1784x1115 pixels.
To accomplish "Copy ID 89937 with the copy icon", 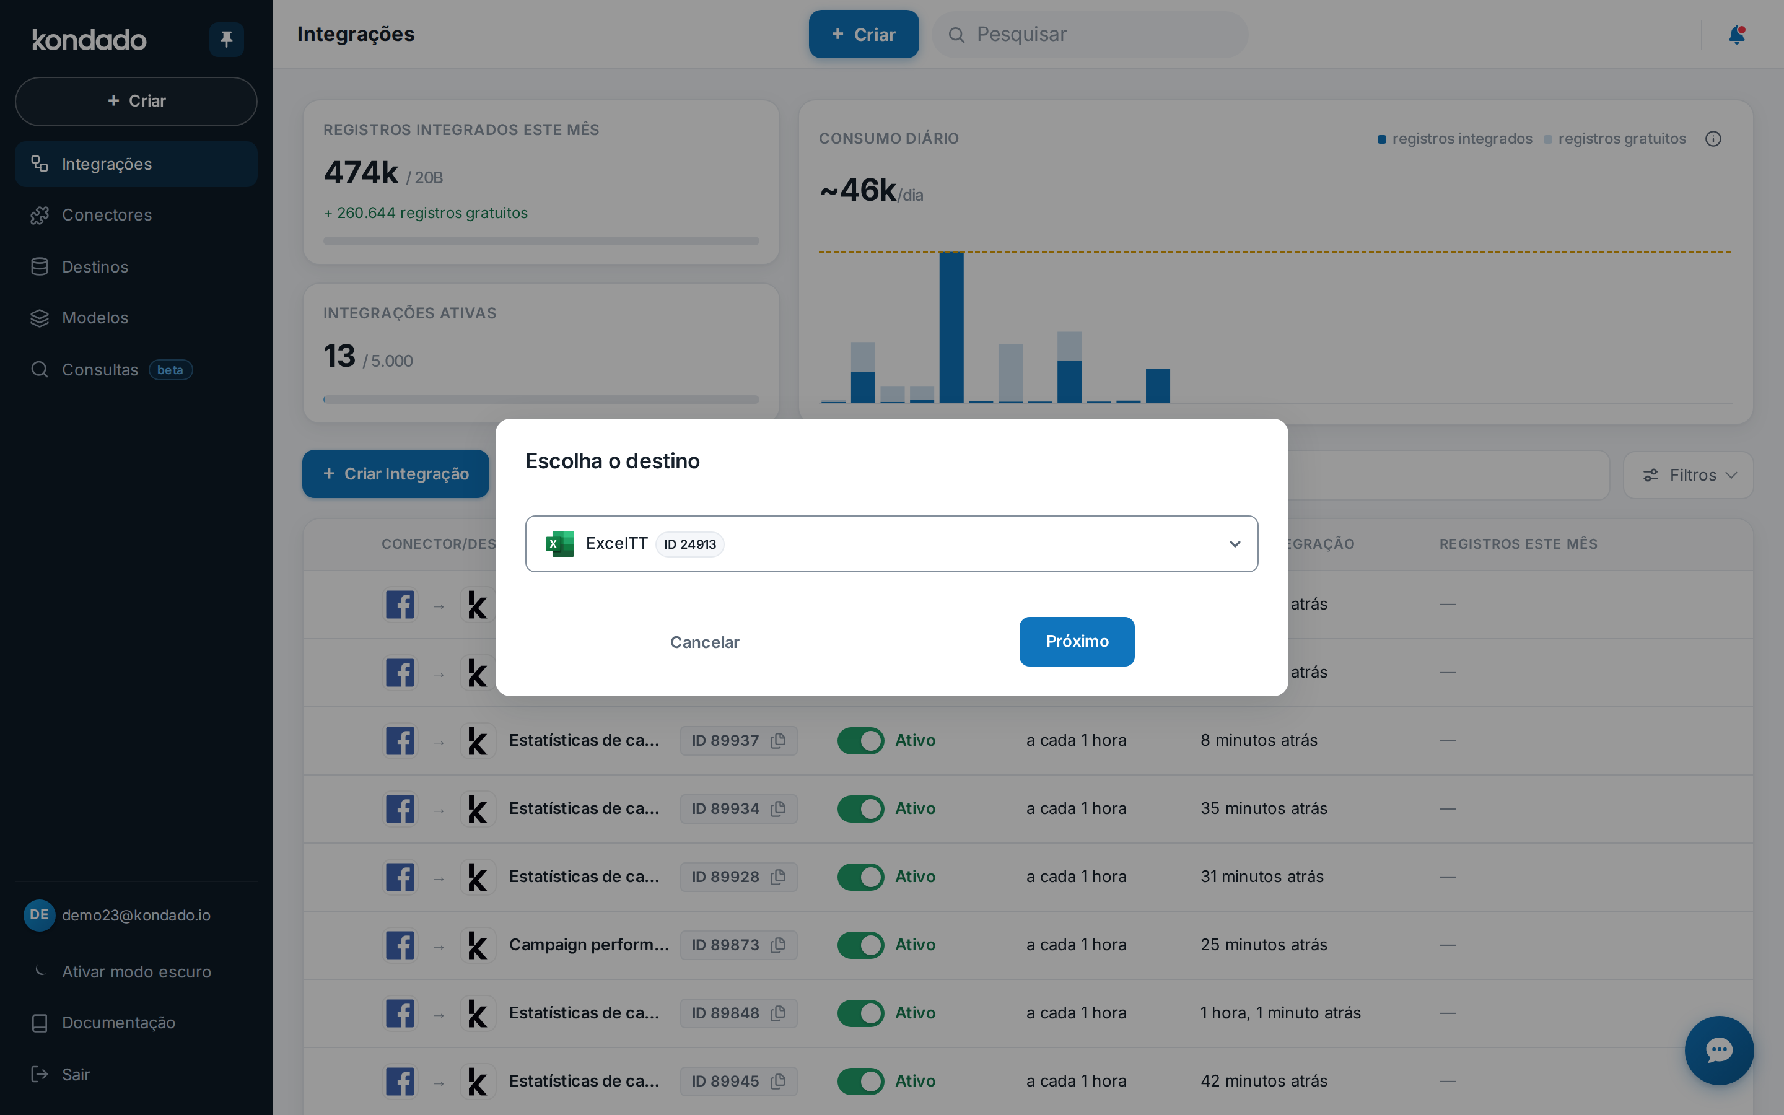I will point(778,740).
